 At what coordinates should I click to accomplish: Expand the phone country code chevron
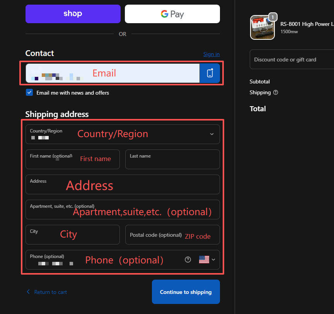tap(213, 260)
